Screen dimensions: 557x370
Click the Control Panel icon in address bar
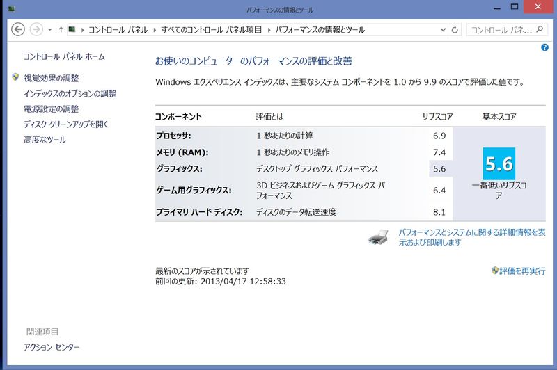[x=72, y=29]
